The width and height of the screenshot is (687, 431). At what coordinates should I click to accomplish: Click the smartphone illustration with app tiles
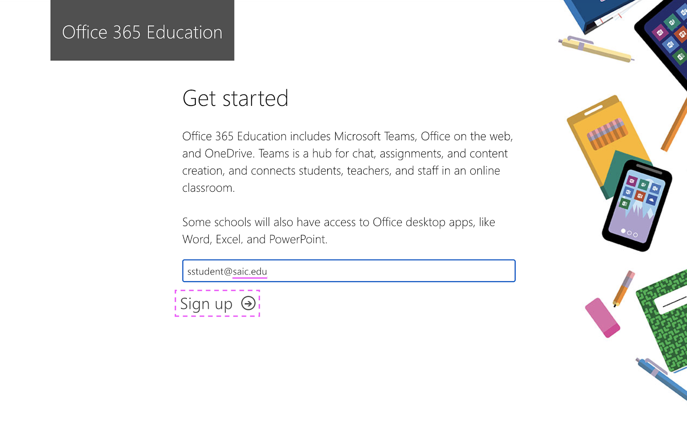(x=637, y=205)
